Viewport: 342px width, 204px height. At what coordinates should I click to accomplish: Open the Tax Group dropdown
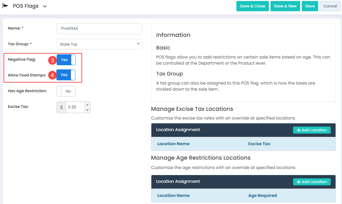pos(99,44)
